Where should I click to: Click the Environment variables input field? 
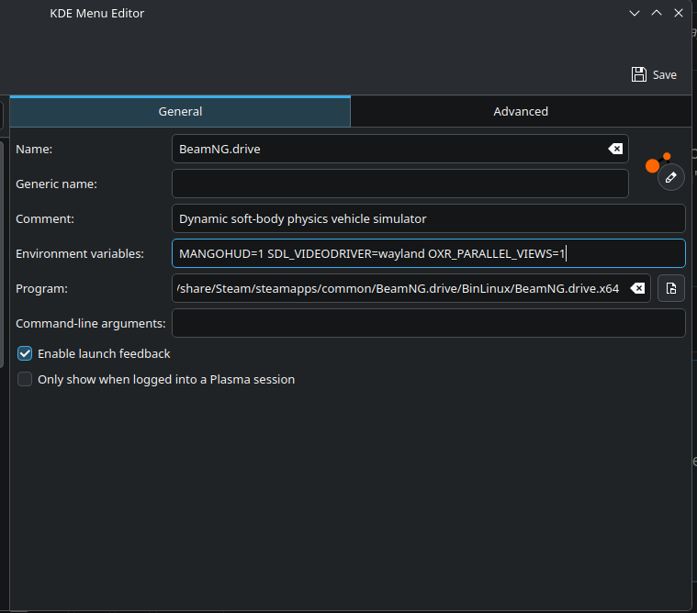click(428, 253)
